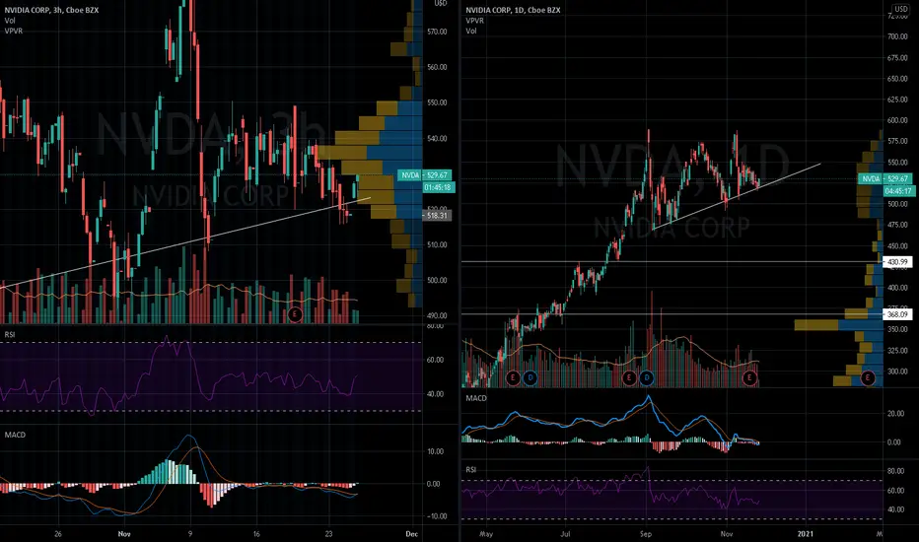Click the 675.00 price level on the daily axis
This screenshot has height=542, width=919.
tap(897, 58)
